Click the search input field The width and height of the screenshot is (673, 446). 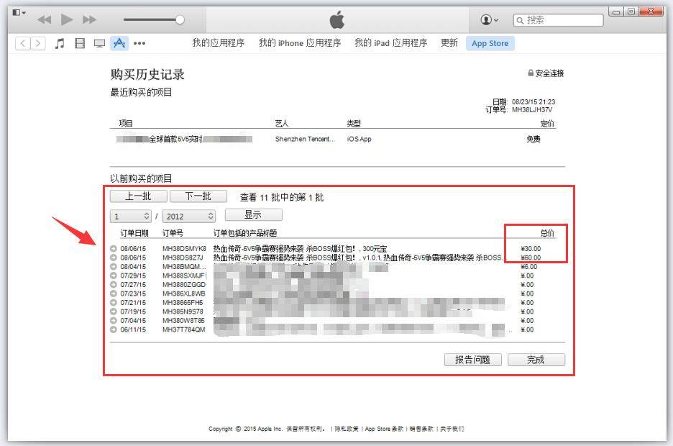pos(561,19)
